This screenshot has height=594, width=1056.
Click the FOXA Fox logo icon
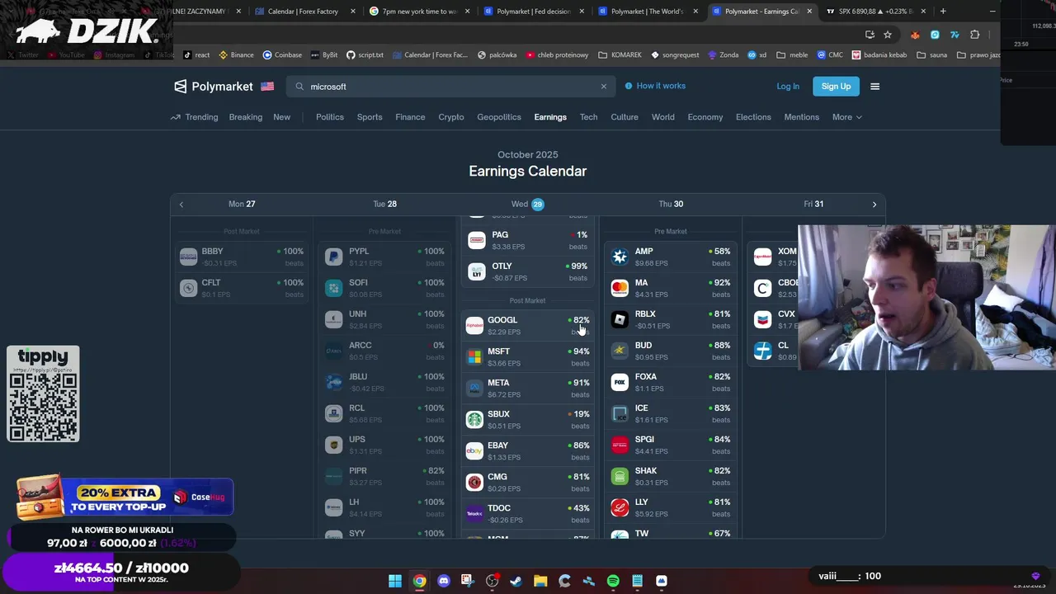pos(620,382)
